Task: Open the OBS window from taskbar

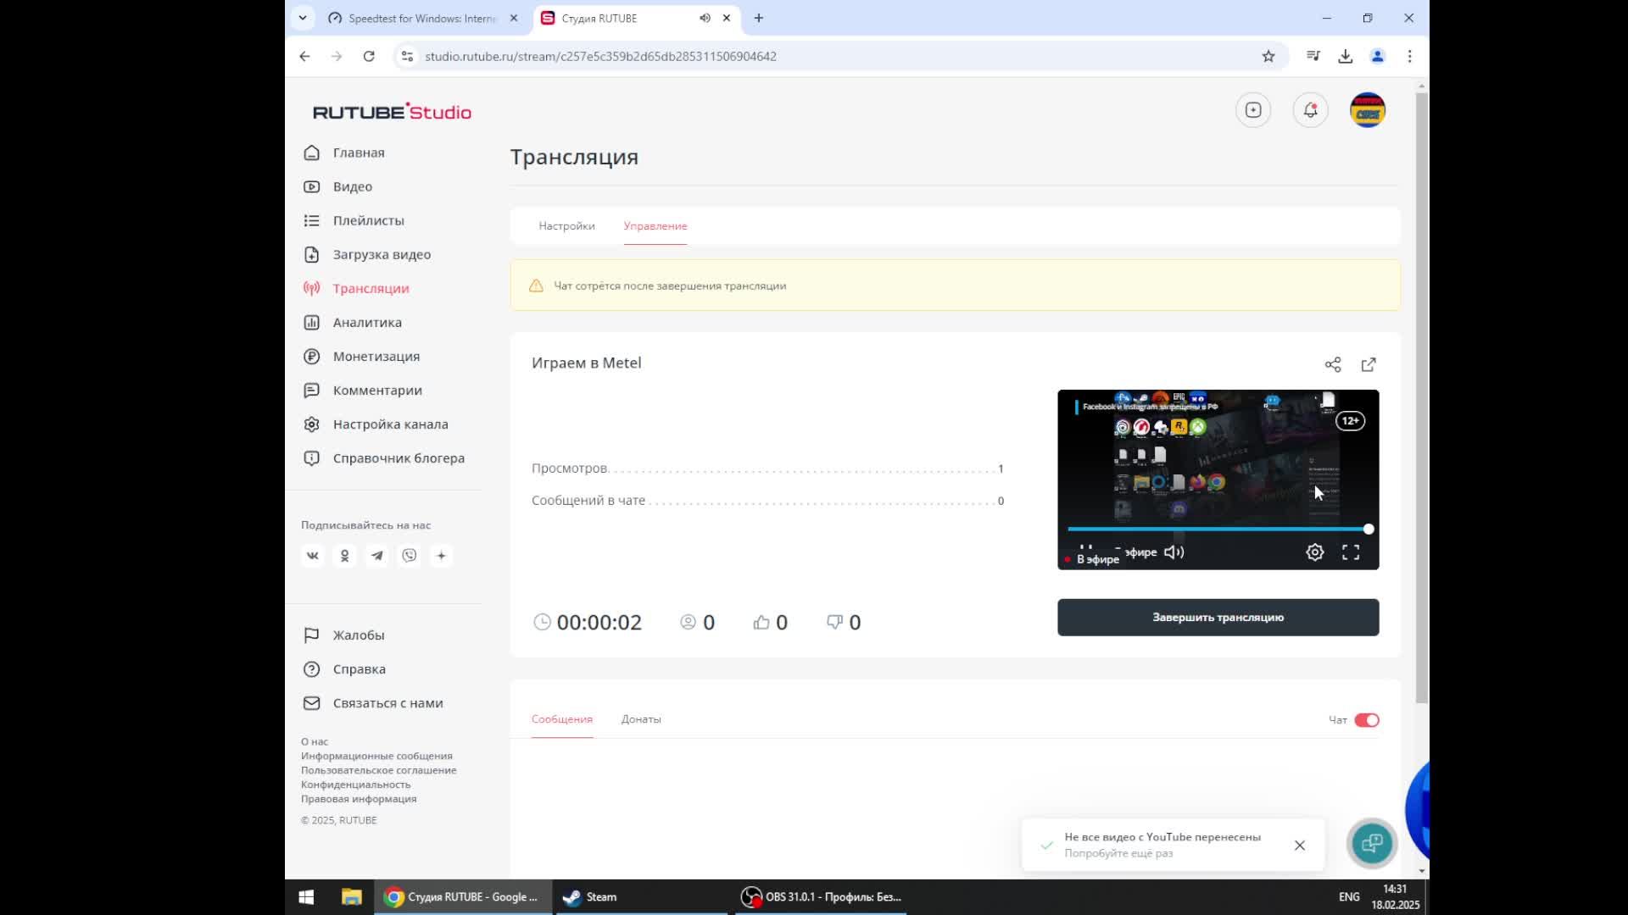Action: [x=821, y=896]
